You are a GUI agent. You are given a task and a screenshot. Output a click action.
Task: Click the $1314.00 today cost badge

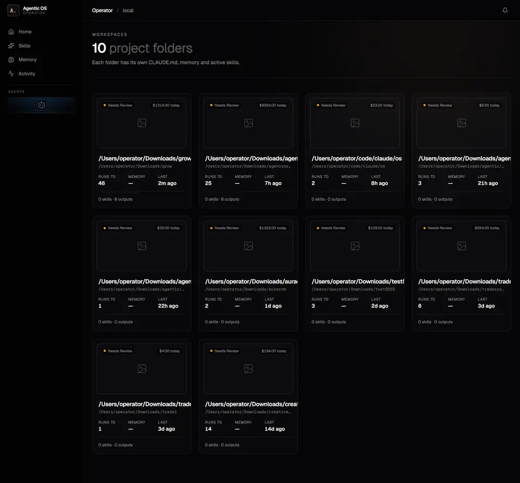(x=166, y=105)
